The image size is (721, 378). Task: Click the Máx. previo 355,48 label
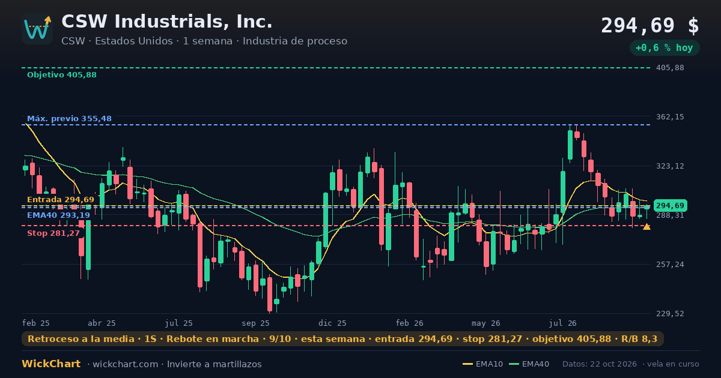click(x=69, y=119)
